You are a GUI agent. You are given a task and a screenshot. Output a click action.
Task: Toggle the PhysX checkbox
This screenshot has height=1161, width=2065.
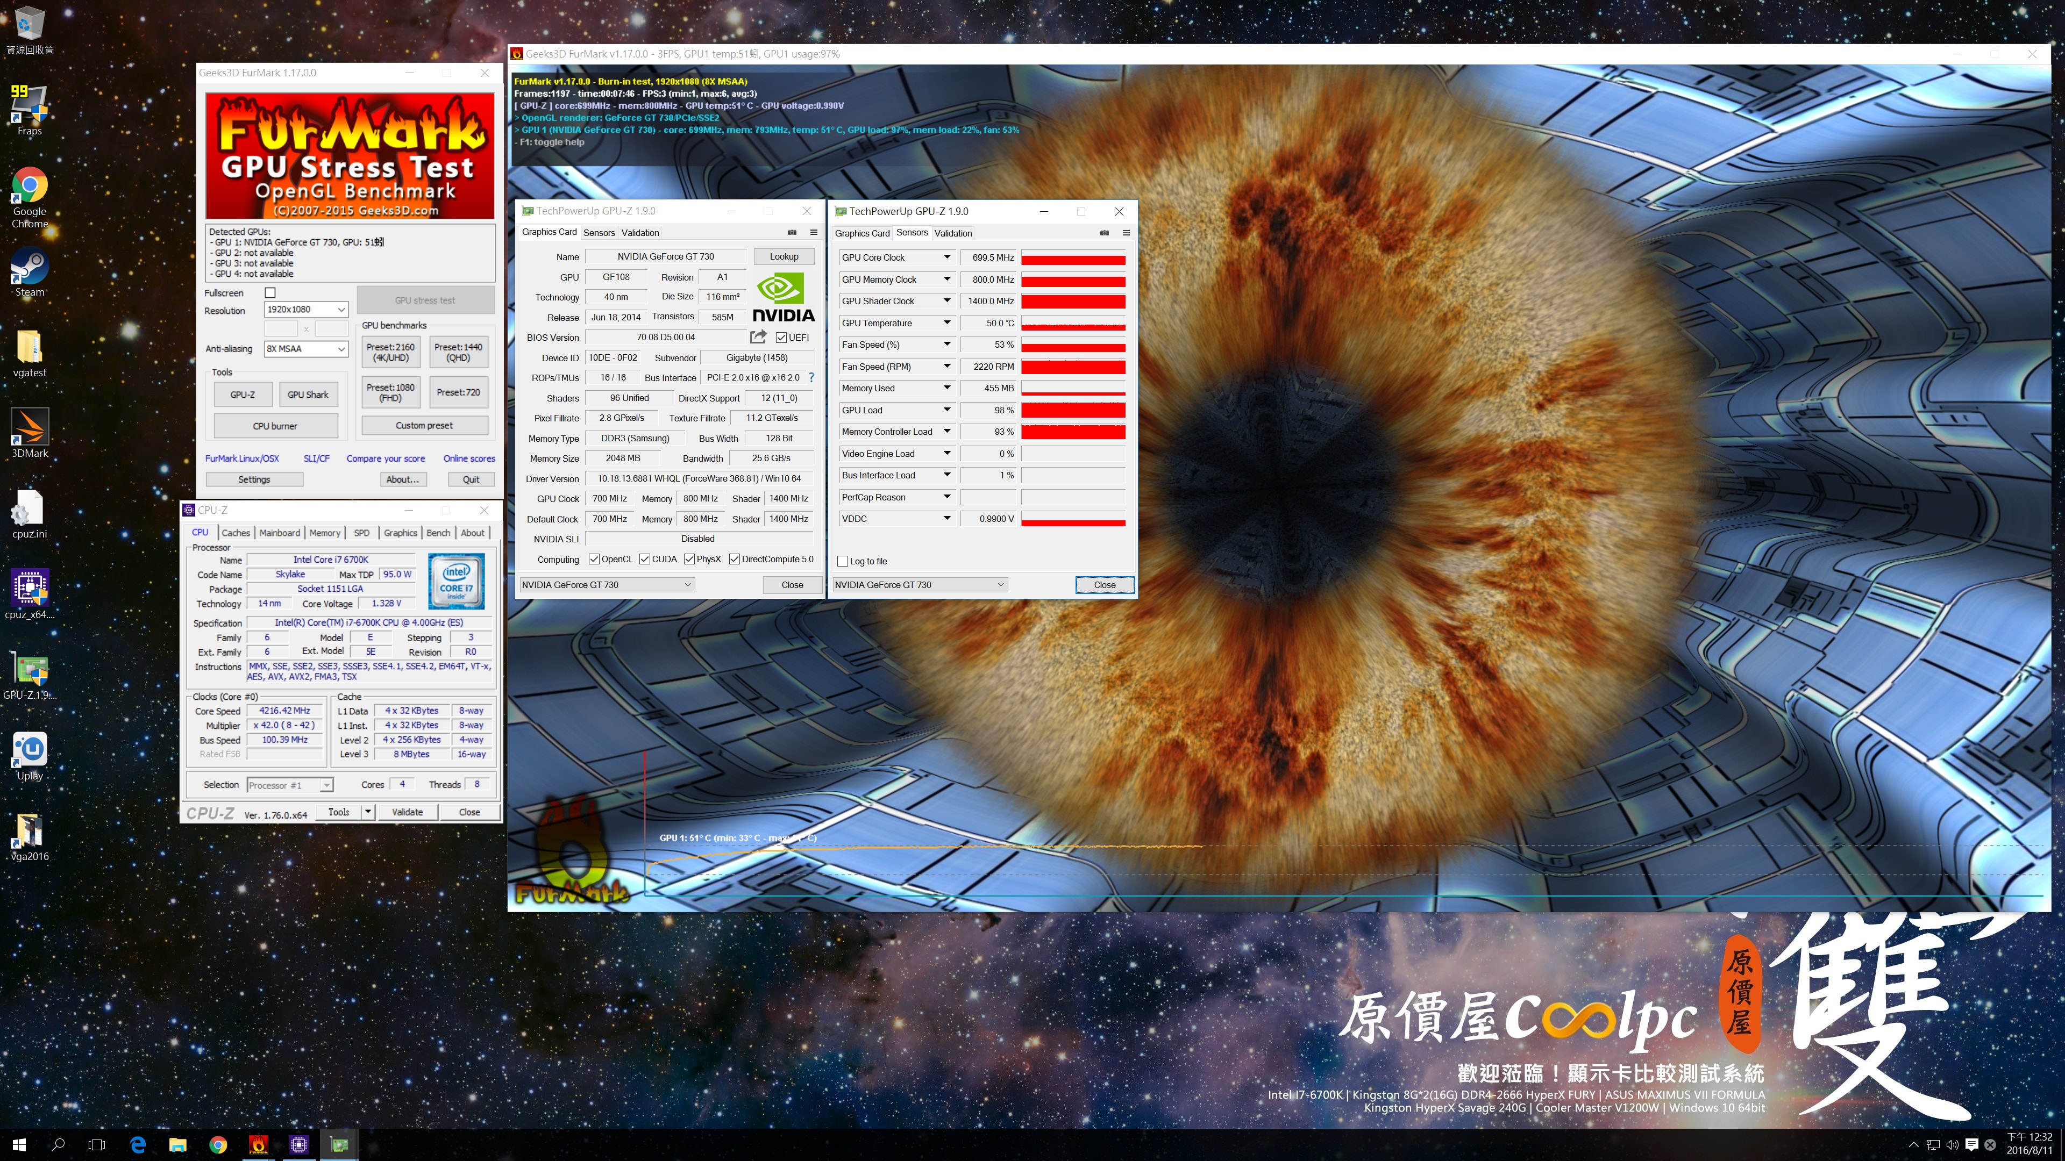(x=689, y=559)
